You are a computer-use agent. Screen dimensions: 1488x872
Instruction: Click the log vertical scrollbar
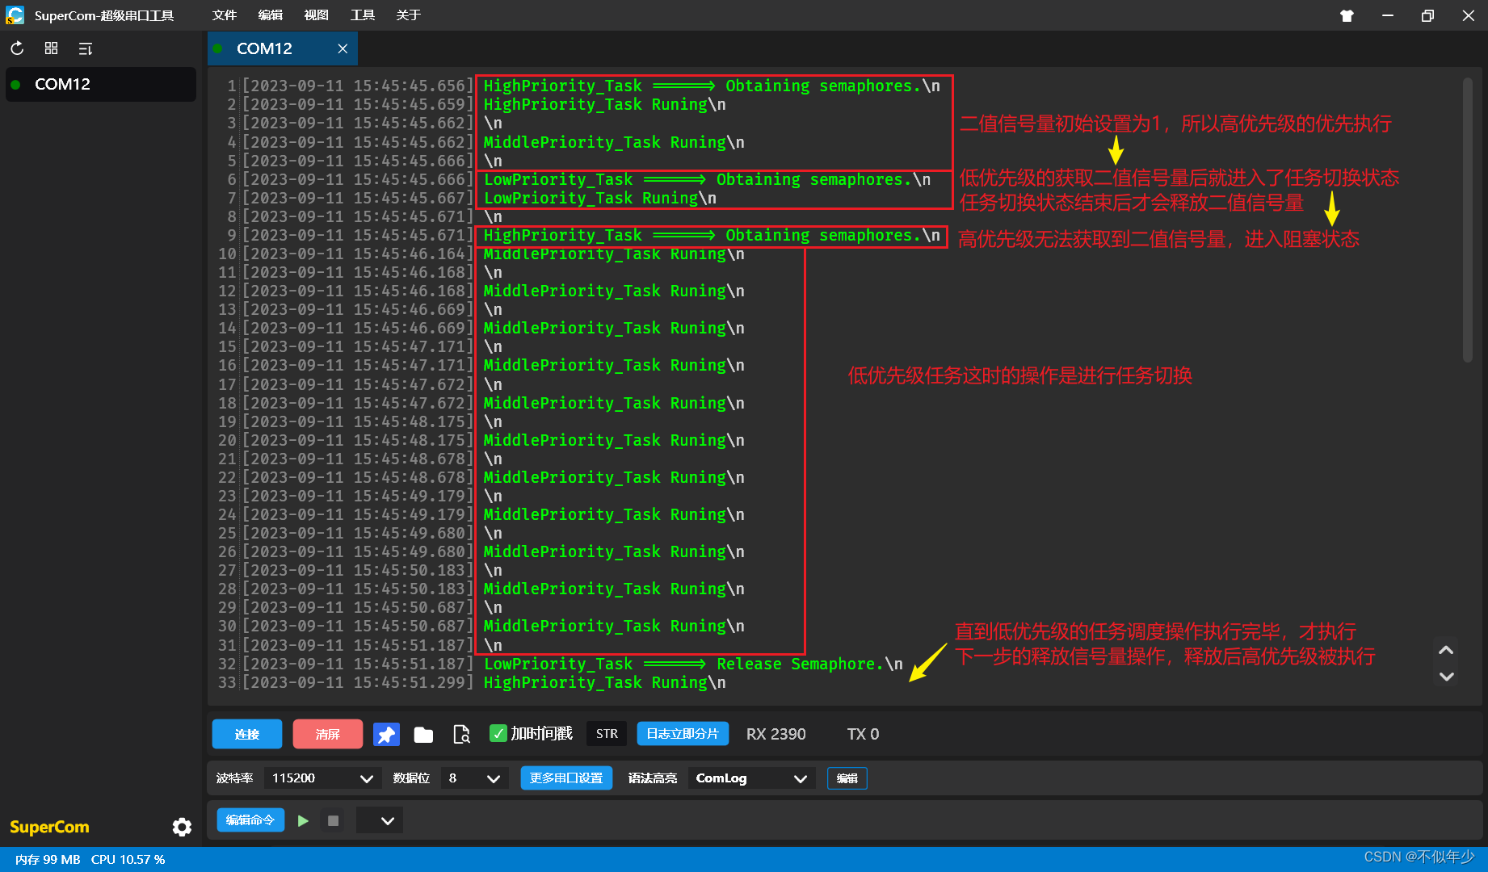coord(1467,220)
